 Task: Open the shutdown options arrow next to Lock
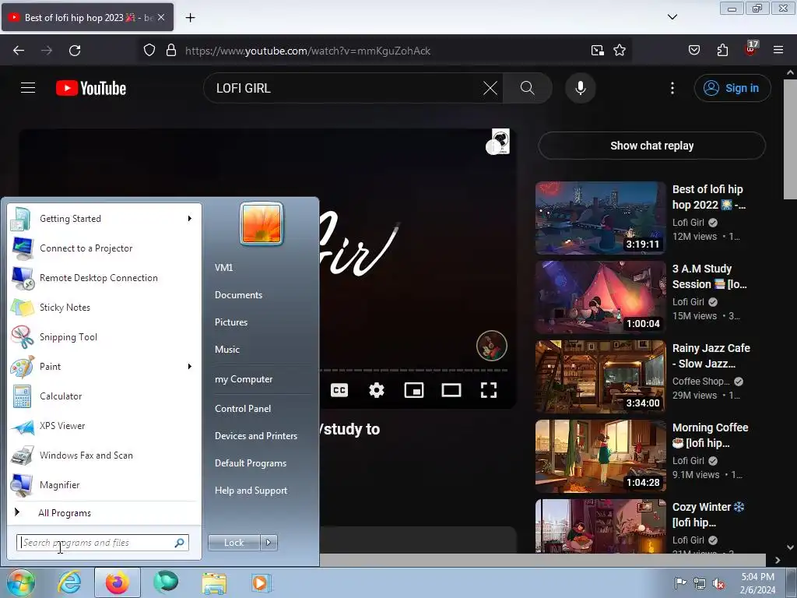(x=269, y=543)
